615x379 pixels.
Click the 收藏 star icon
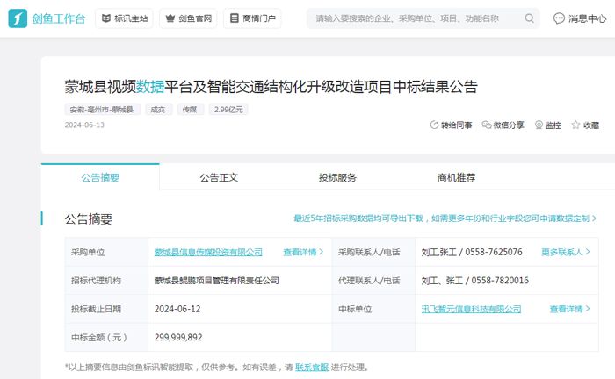[x=575, y=125]
